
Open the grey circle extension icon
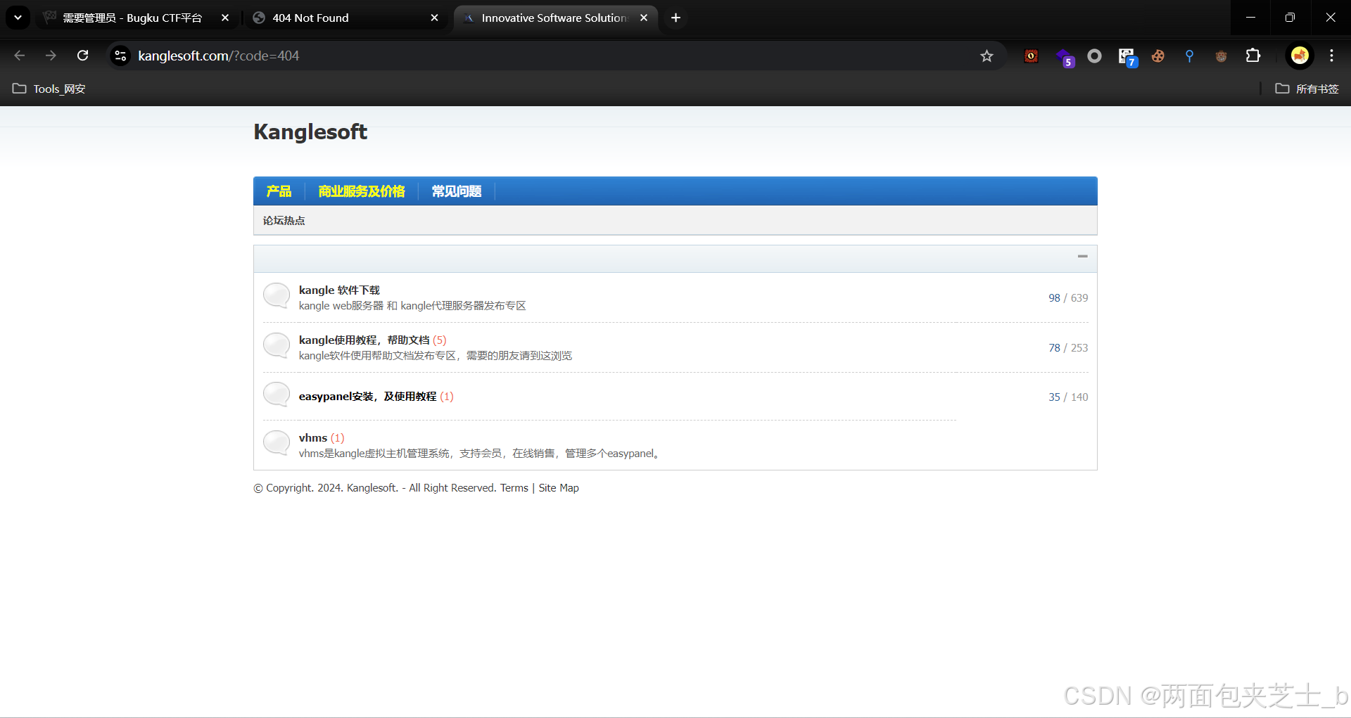pyautogui.click(x=1094, y=56)
